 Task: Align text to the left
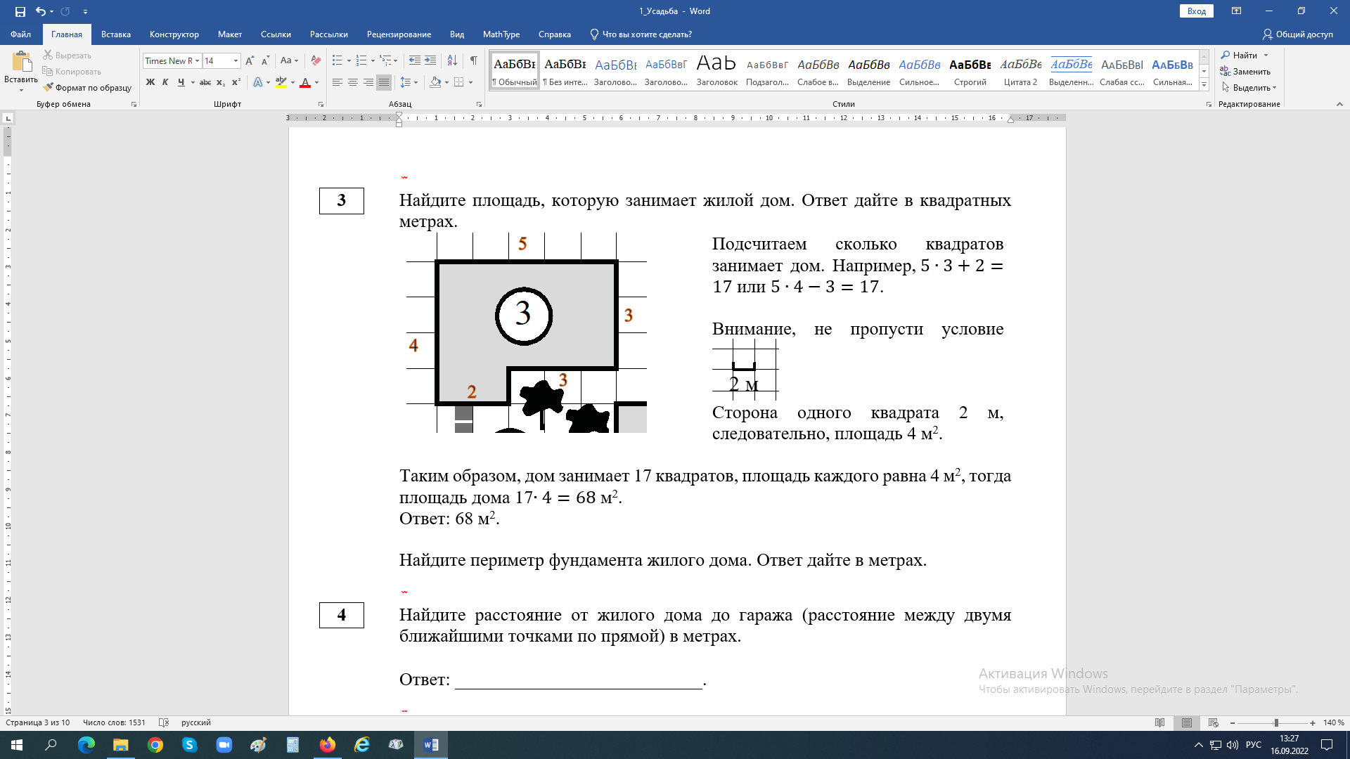pos(337,82)
